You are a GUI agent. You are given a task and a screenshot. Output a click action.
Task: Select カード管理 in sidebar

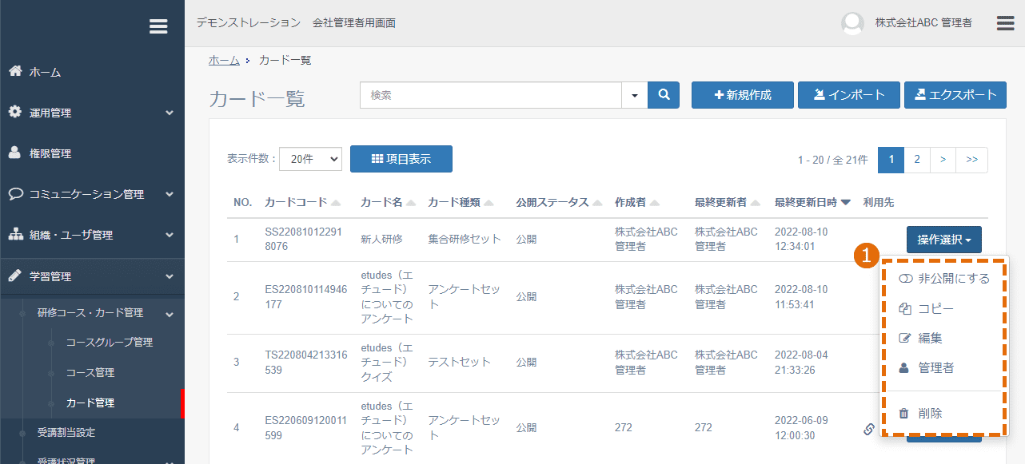click(90, 403)
